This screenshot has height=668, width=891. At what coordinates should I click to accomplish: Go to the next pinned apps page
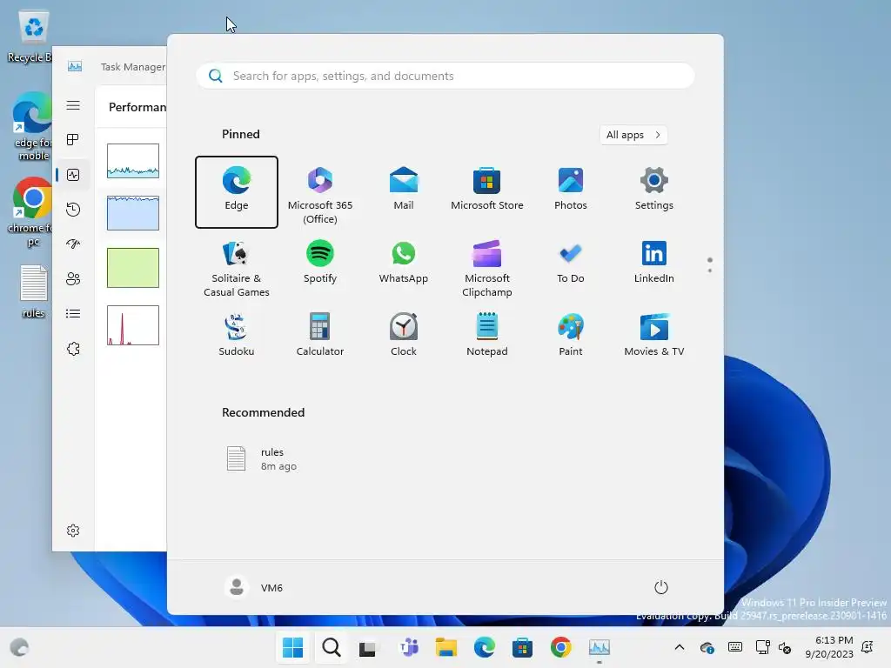click(x=710, y=271)
